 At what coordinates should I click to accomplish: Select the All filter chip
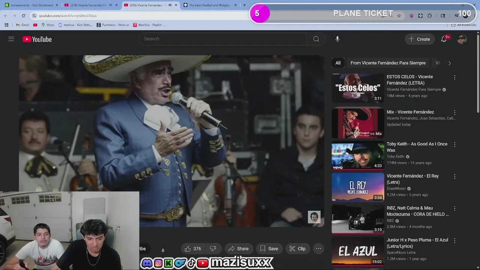point(338,63)
